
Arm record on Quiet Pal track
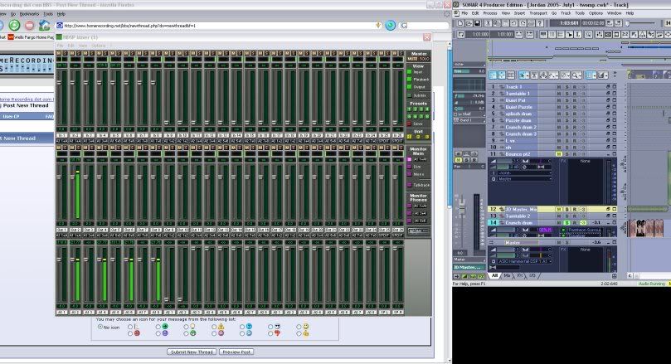[x=575, y=100]
